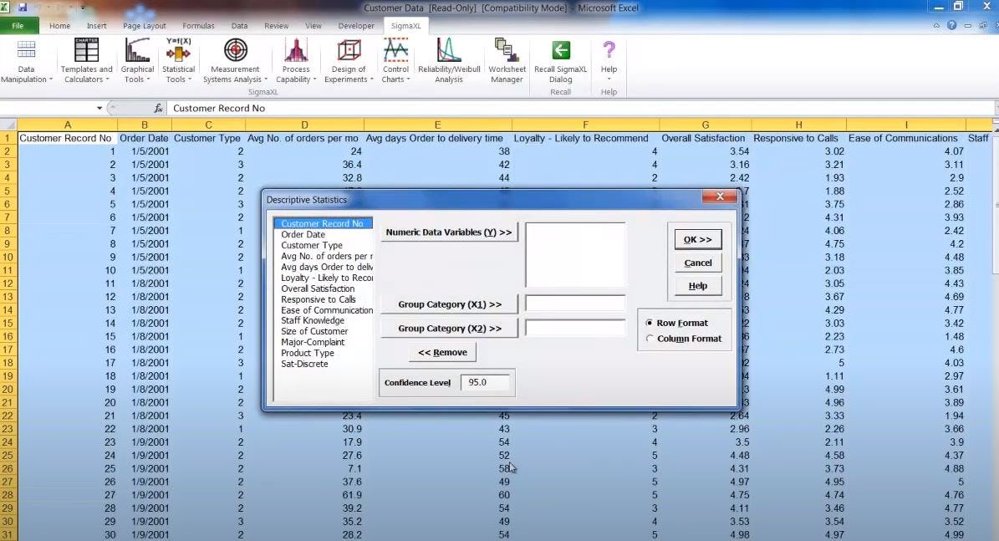Click the dialog Cancel button
This screenshot has height=541, width=999.
[x=698, y=263]
